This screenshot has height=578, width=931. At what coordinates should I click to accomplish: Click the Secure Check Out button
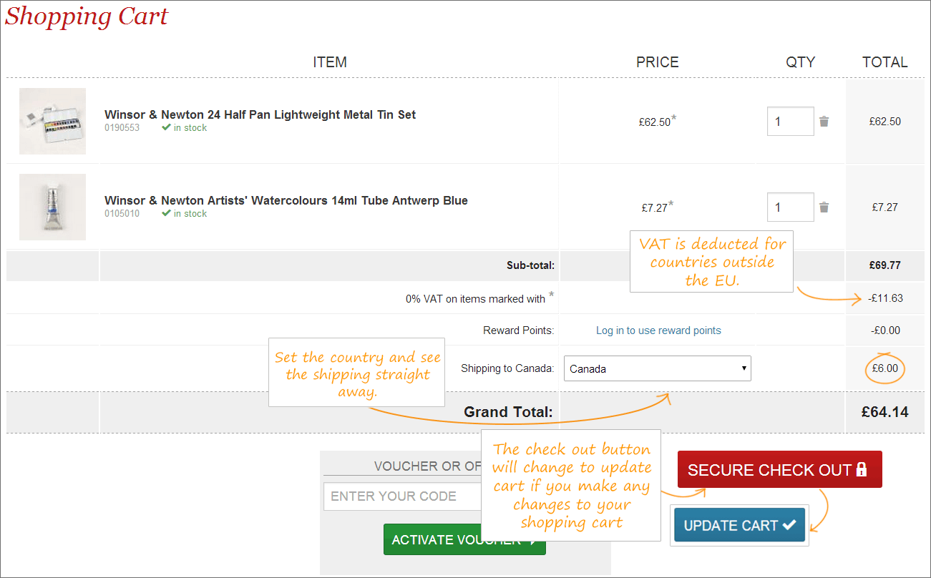[x=779, y=469]
